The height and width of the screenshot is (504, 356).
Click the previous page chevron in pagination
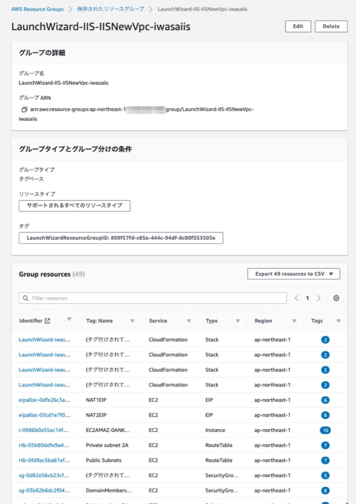coord(296,298)
